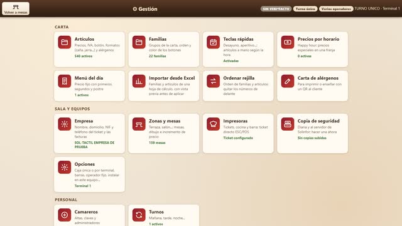Click the Impresoras chef hat icon

tap(213, 124)
